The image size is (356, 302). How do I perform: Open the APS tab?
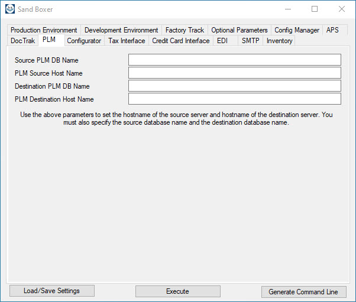[332, 30]
